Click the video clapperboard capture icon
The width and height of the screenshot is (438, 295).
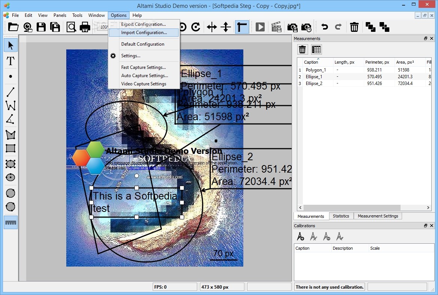[x=276, y=27]
